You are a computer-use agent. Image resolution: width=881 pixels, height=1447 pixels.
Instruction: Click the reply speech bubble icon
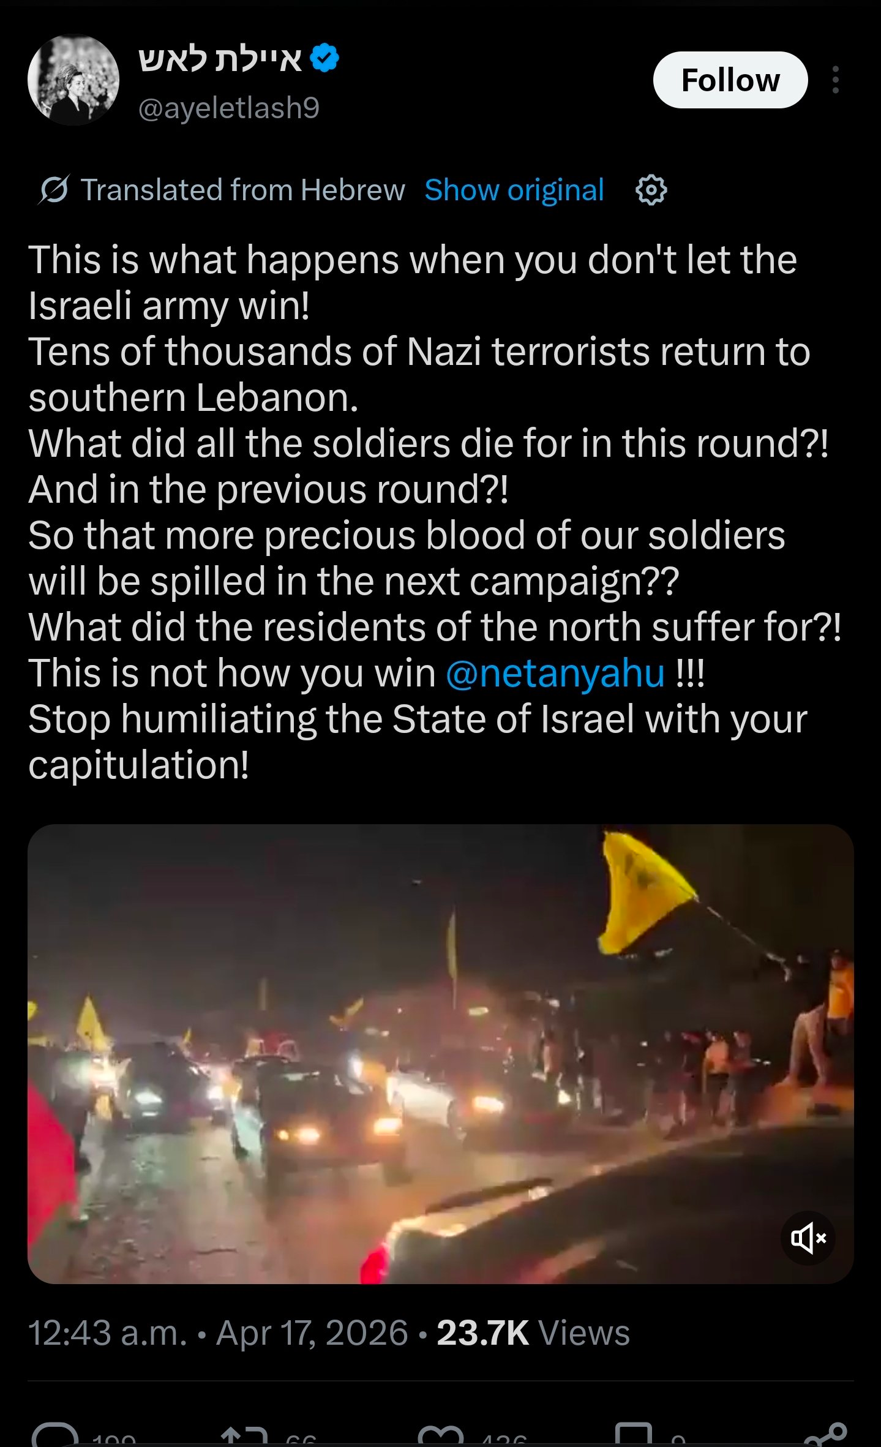coord(55,1436)
